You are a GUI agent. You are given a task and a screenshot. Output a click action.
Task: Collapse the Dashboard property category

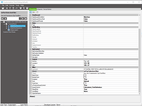click(30, 15)
